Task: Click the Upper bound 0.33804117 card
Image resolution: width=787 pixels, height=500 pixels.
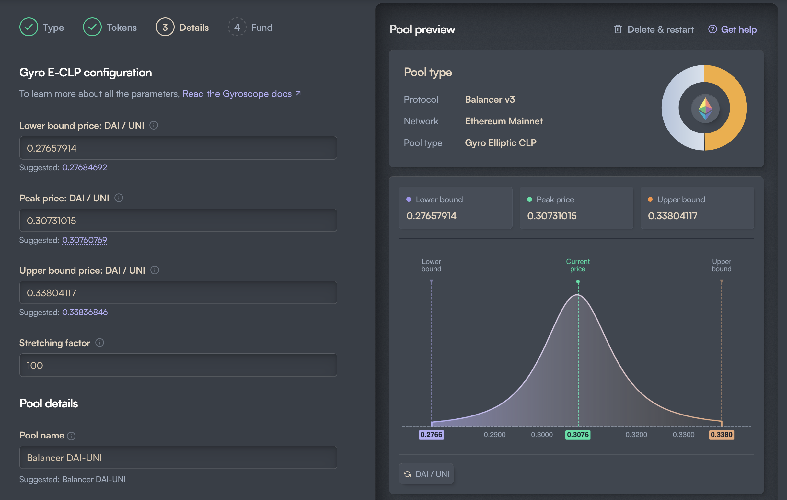Action: (698, 208)
